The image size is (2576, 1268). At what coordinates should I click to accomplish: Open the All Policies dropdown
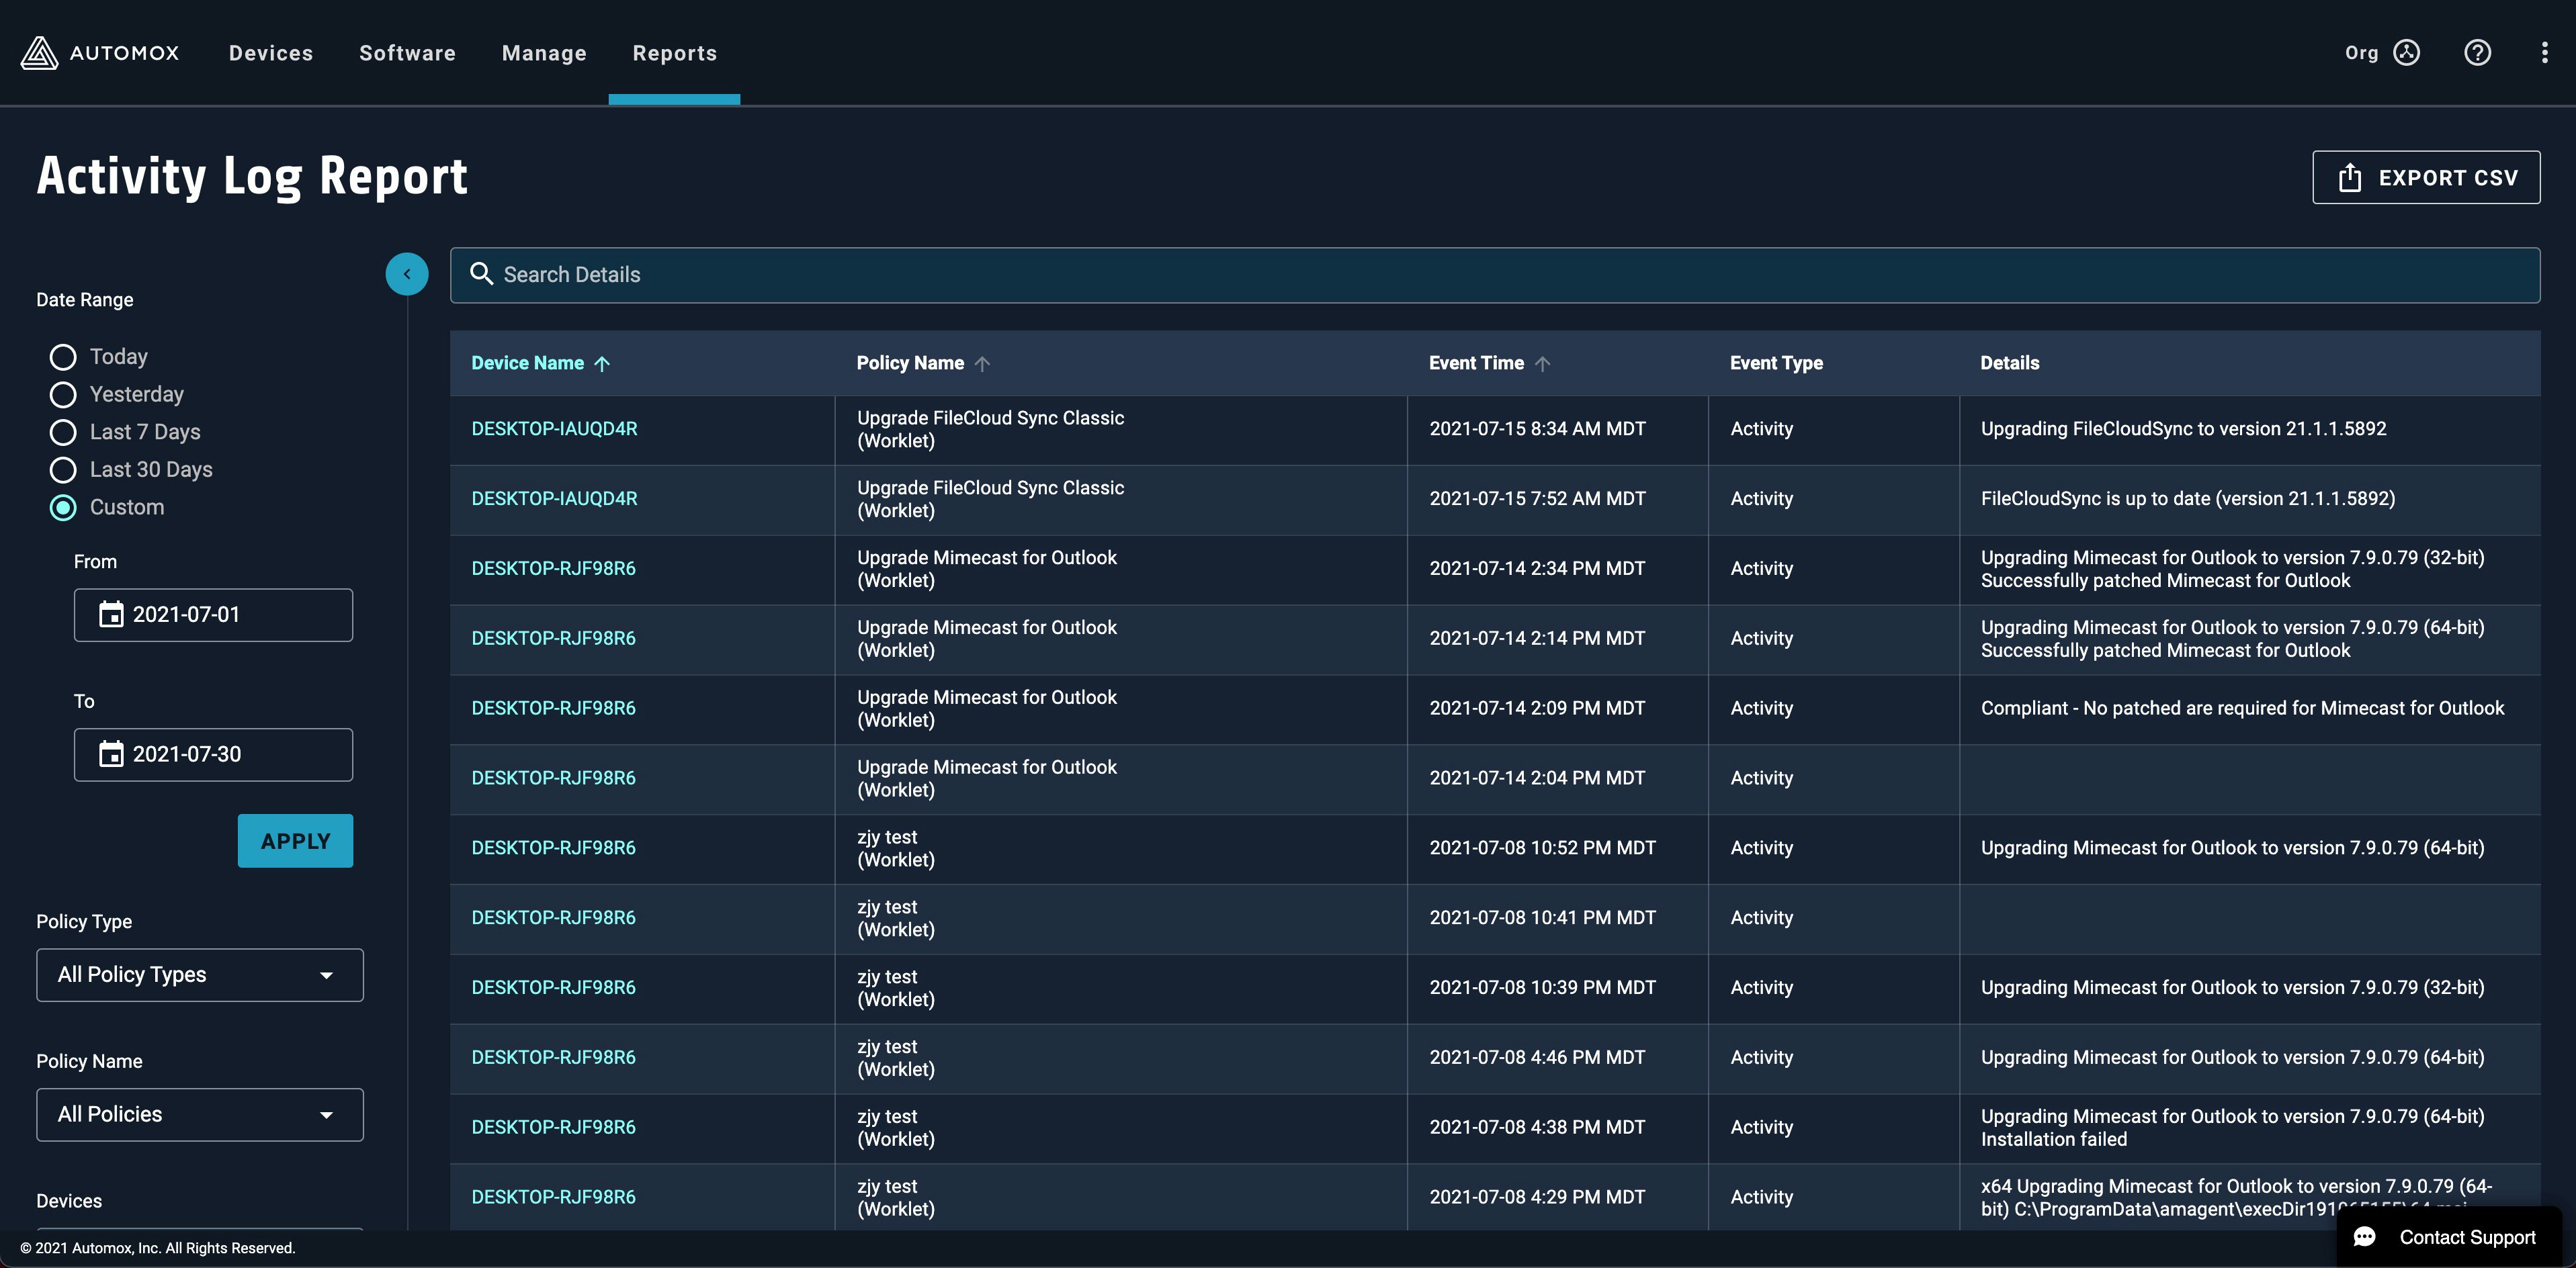click(x=200, y=1114)
